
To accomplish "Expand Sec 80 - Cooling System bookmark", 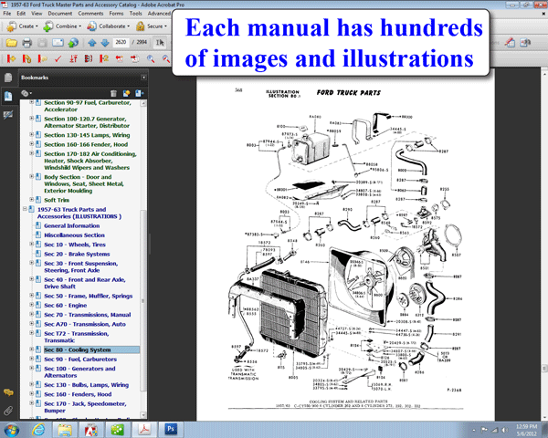I will point(31,349).
